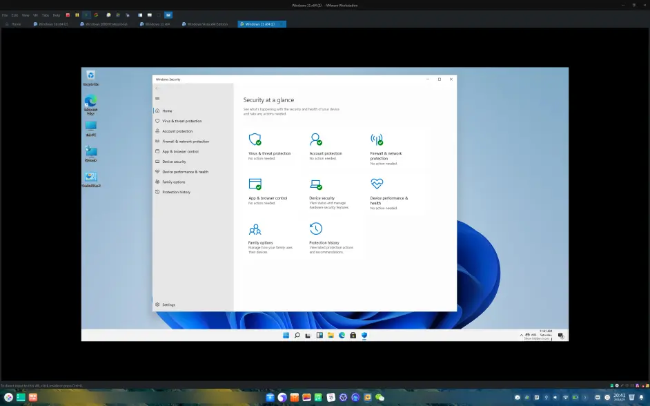Click the host clock showing 20:41
The width and height of the screenshot is (650, 406).
[x=620, y=397]
